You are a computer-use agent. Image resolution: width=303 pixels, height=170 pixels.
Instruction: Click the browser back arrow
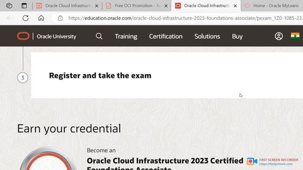point(9,18)
